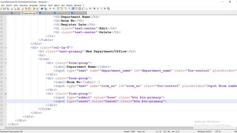Click the 'UTF-8' encoding status entry
This screenshot has height=133, width=237.
coord(218,132)
